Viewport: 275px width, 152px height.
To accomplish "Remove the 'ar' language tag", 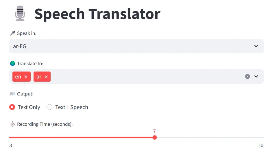I will [46, 77].
